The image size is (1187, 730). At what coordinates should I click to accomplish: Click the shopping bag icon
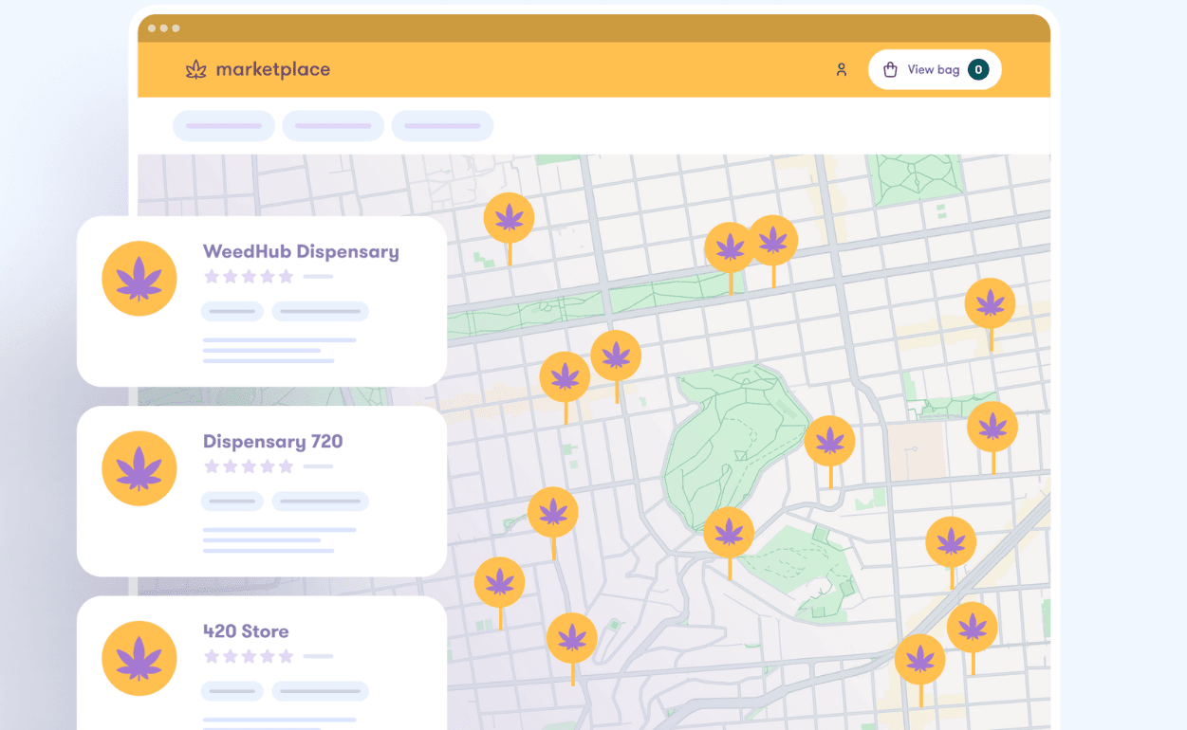click(x=890, y=69)
